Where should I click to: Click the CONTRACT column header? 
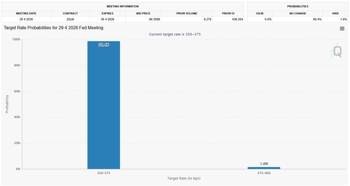click(x=70, y=14)
